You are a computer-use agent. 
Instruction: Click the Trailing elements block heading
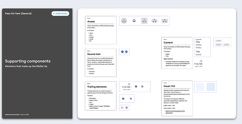(97, 87)
